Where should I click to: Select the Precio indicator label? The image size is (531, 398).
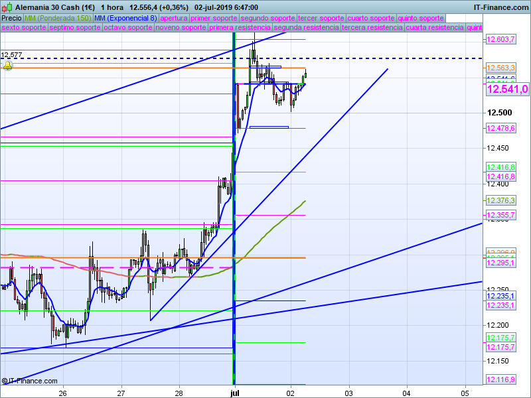click(x=11, y=18)
